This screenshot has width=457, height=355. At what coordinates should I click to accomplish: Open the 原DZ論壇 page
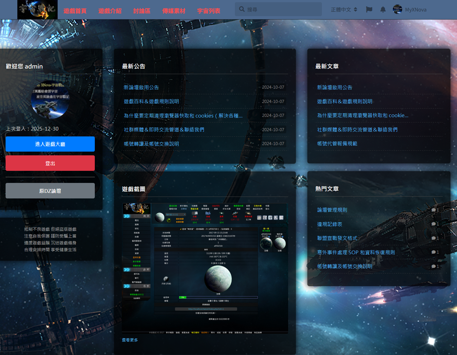pos(50,191)
